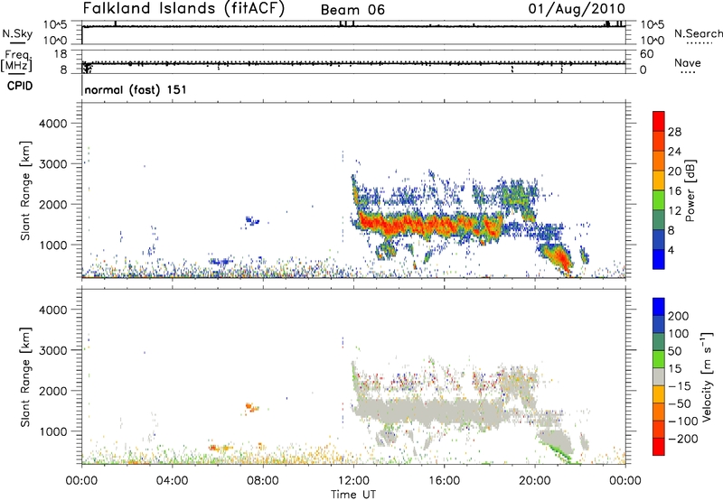Click the 'N.Sky' legend label
The width and height of the screenshot is (723, 500).
click(17, 33)
